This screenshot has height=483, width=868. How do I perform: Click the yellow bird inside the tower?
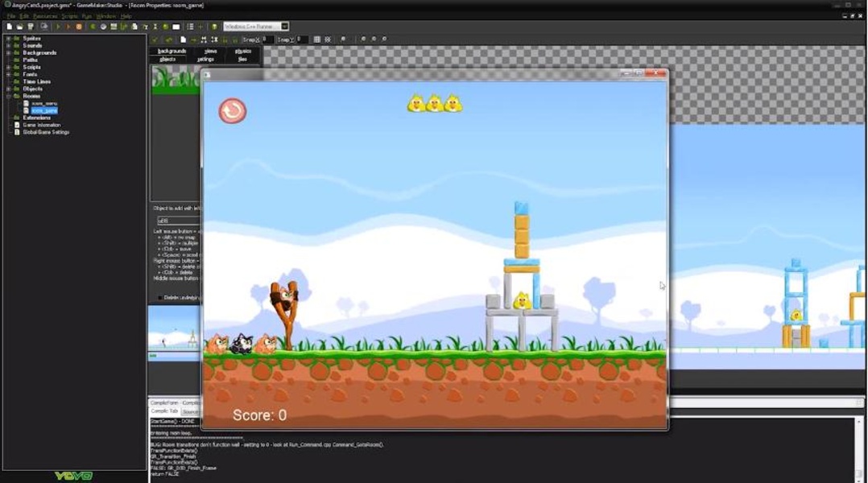tap(522, 301)
